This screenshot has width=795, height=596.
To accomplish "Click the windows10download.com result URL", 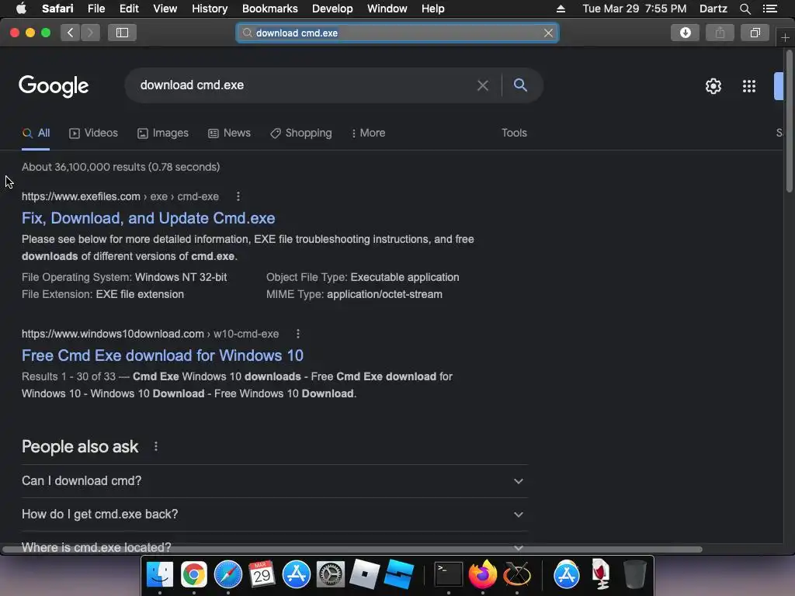I will [150, 334].
